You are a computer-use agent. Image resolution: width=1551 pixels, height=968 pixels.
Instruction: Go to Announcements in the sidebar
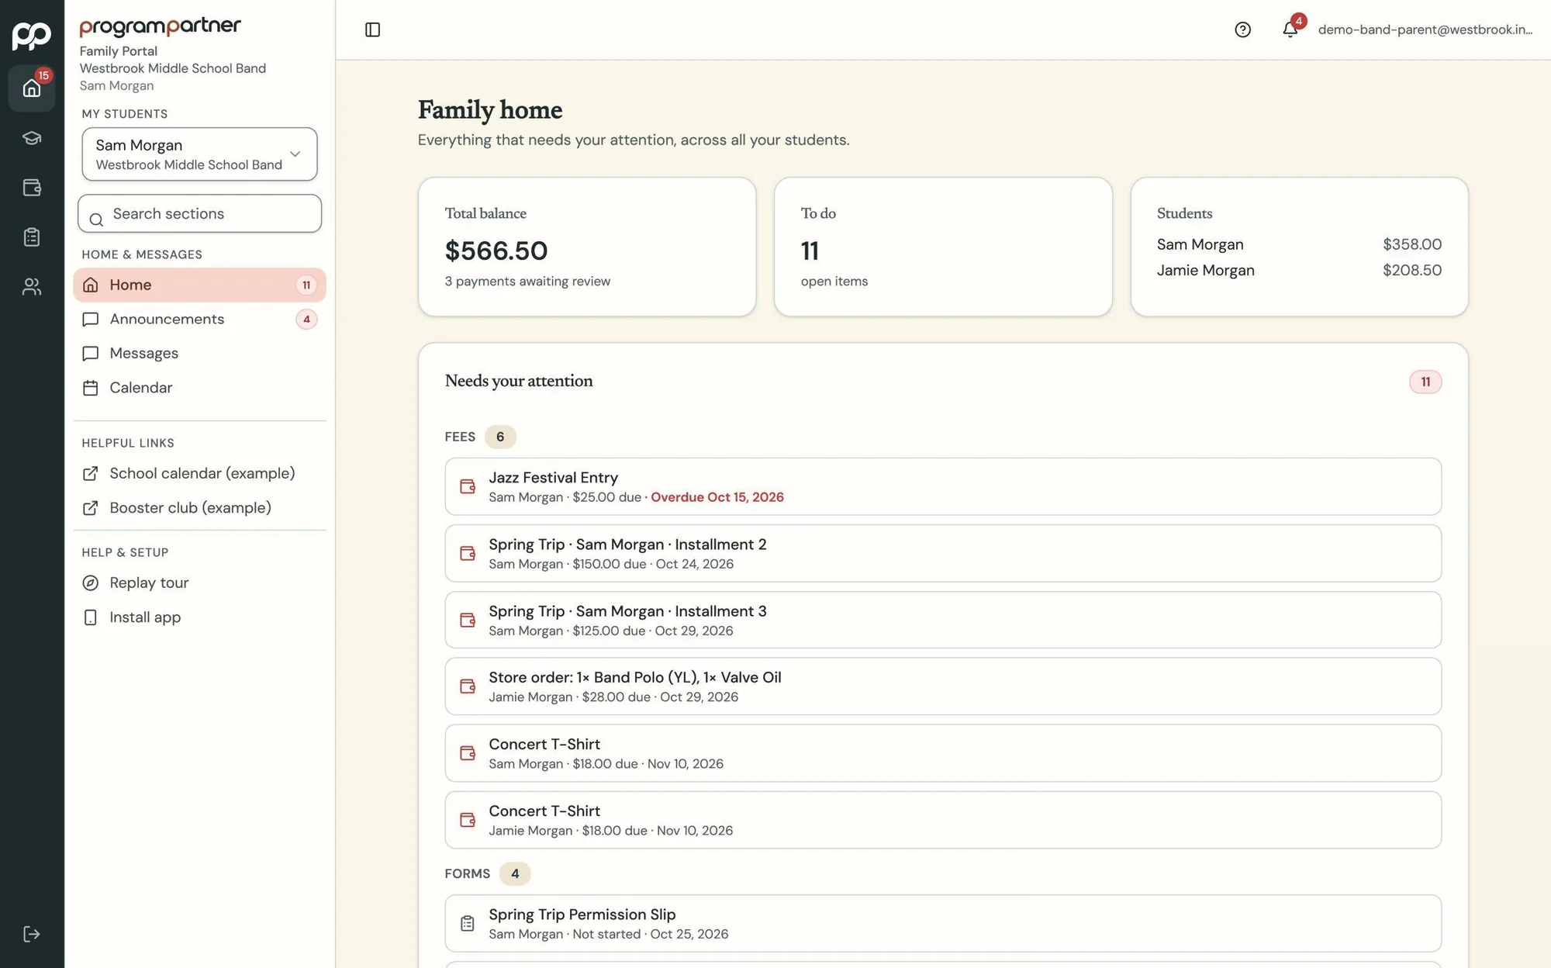coord(199,319)
